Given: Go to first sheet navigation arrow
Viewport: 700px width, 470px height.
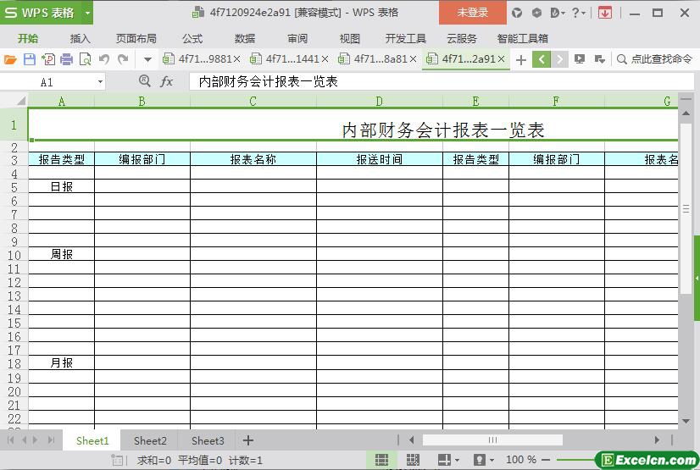Looking at the screenshot, I should pos(10,440).
